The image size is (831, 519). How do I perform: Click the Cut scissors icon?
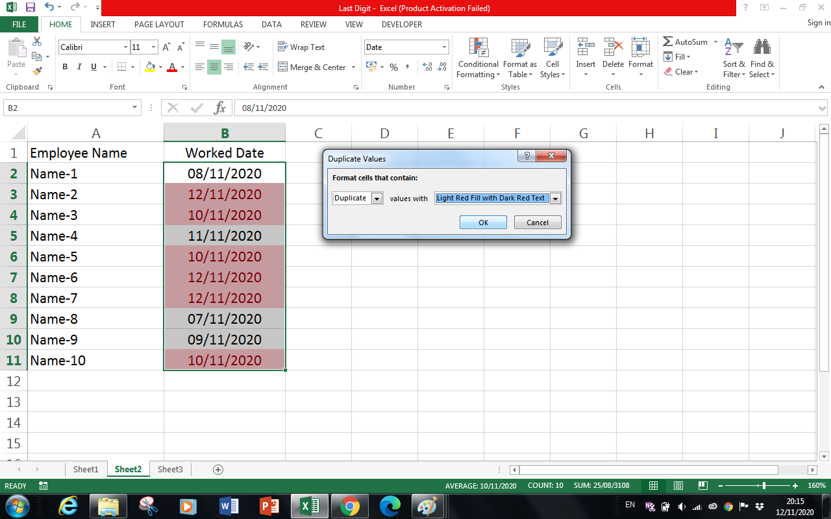tap(37, 42)
